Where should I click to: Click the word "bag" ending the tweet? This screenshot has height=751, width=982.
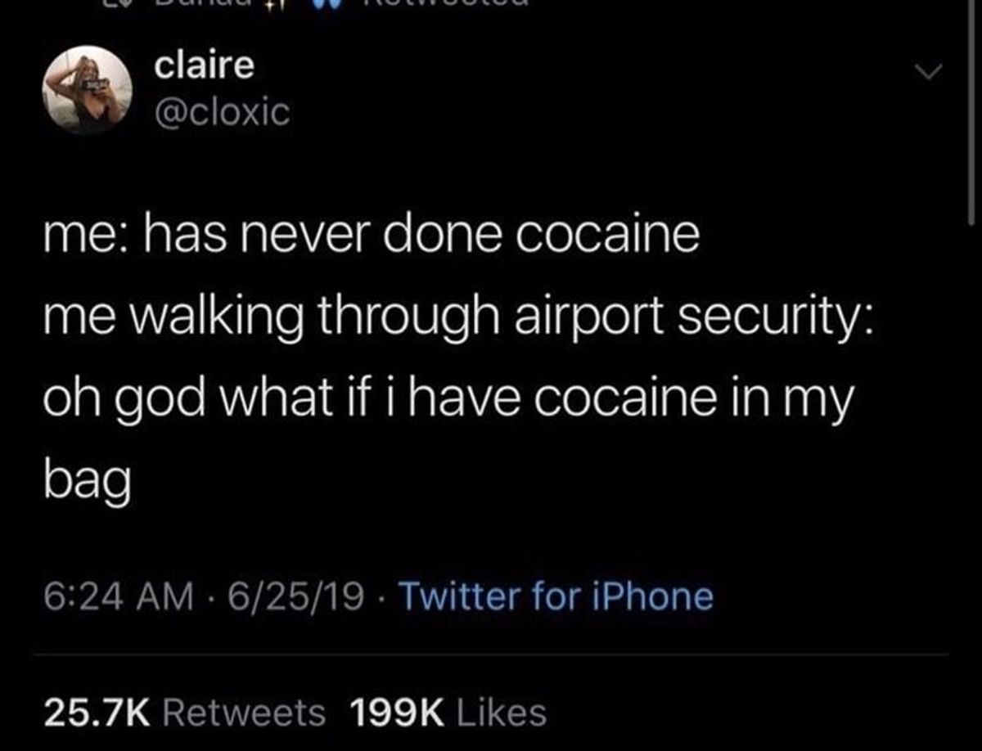point(88,483)
